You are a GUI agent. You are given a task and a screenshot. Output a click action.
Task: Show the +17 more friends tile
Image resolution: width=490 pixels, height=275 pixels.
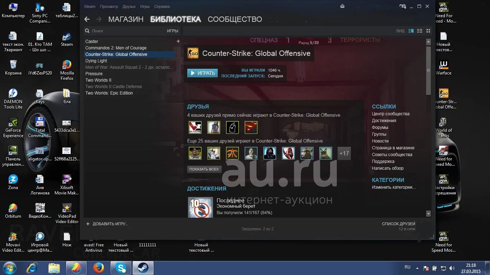(x=344, y=153)
